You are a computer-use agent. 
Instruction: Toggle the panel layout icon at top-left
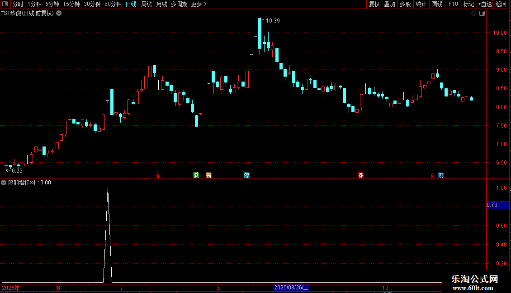pyautogui.click(x=5, y=4)
